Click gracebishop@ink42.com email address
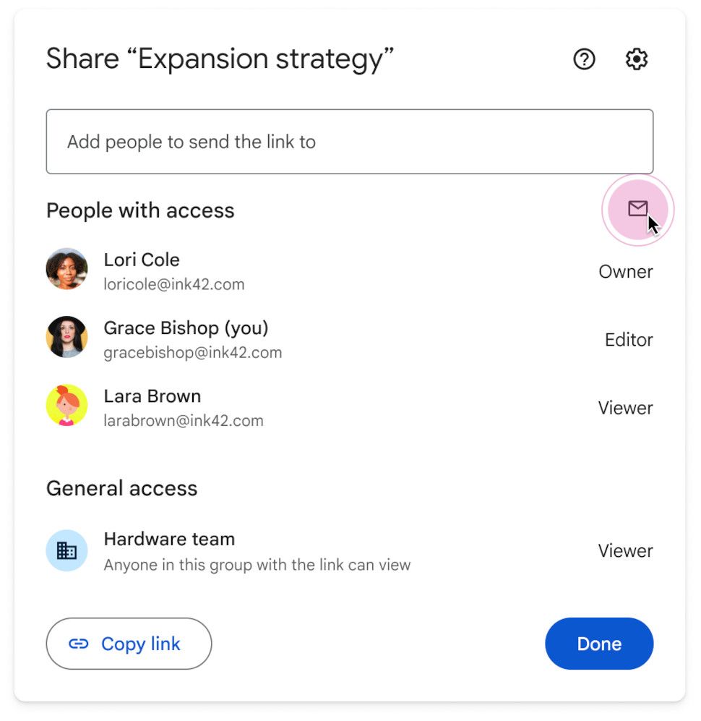 point(192,354)
